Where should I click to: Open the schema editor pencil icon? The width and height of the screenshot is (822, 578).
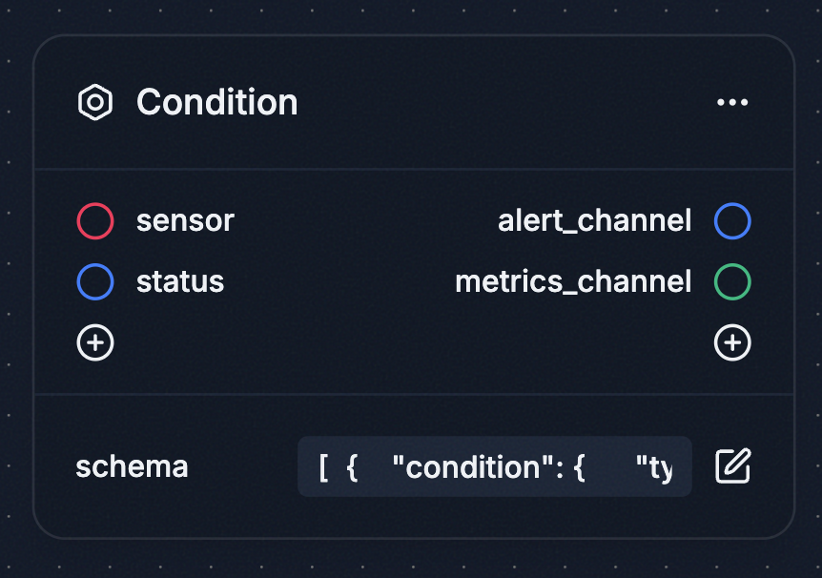(x=732, y=466)
